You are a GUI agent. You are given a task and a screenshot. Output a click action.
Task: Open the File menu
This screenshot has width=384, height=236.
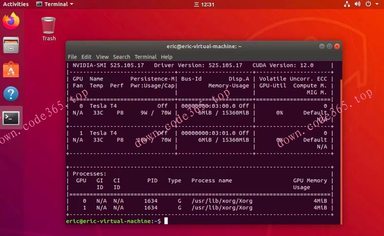[x=72, y=57]
